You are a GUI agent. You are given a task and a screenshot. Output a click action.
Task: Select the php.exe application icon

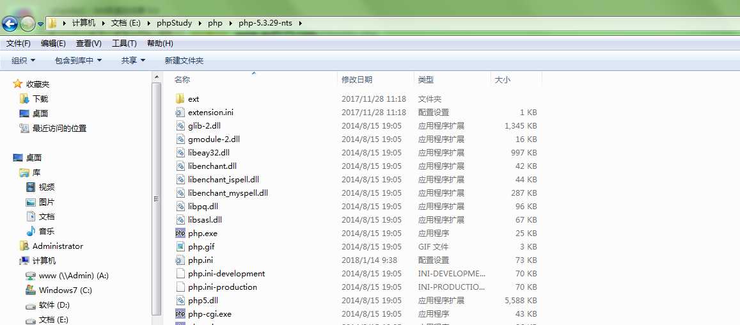tap(180, 233)
